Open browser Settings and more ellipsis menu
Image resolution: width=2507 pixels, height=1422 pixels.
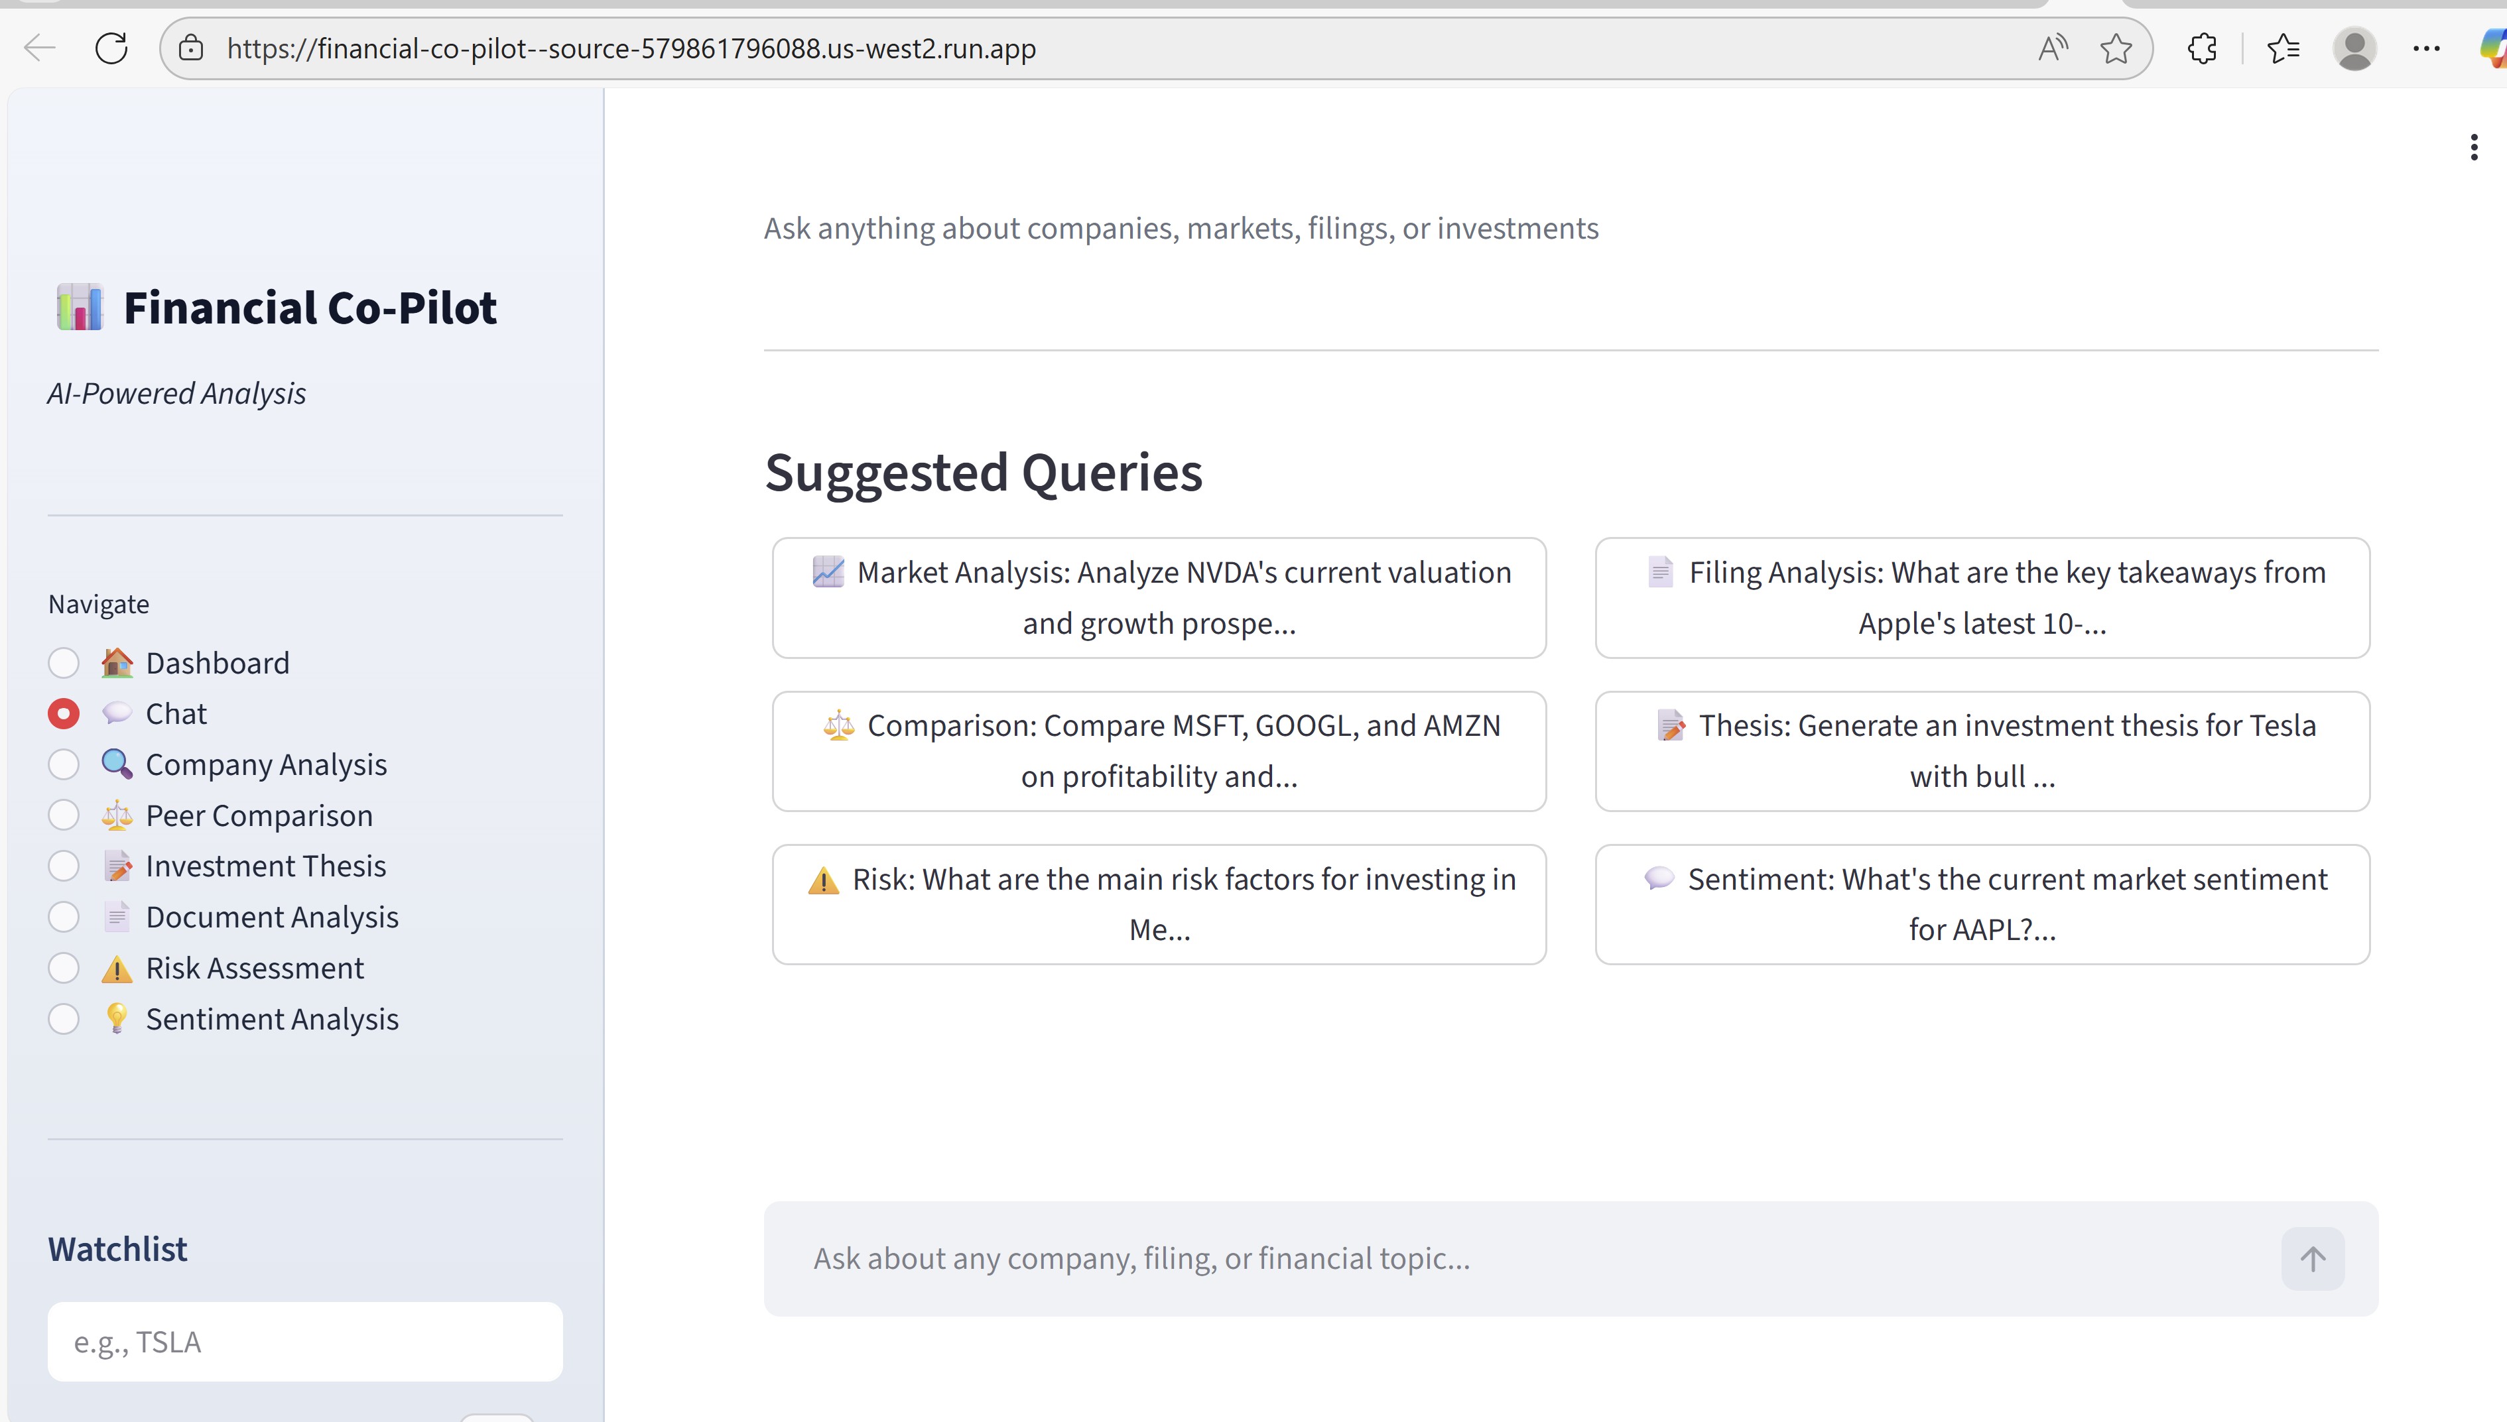tap(2426, 48)
